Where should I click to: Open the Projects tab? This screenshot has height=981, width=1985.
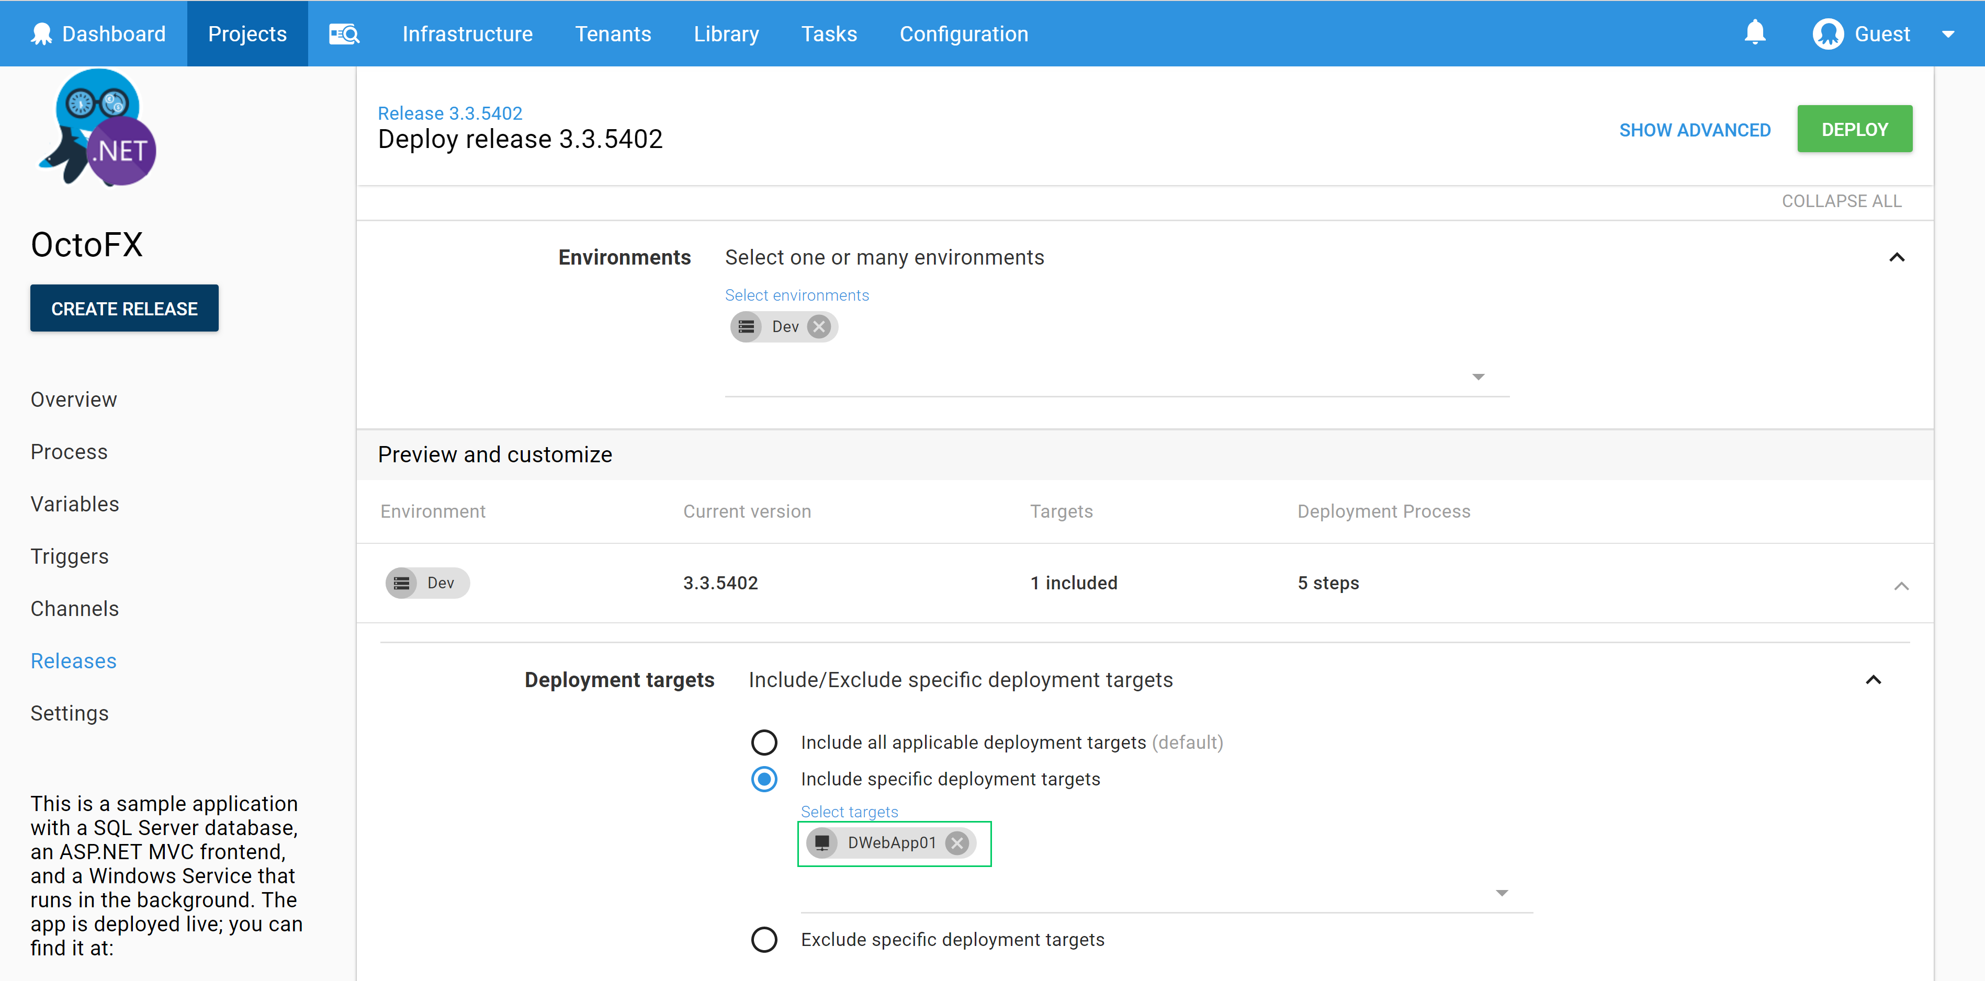click(x=247, y=34)
